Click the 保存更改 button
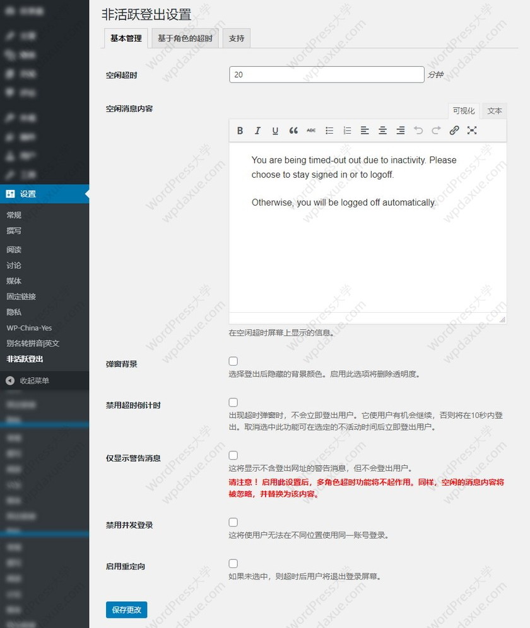Viewport: 530px width, 628px height. (x=127, y=610)
